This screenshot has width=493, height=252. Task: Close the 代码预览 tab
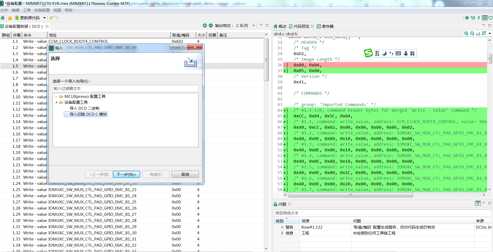312,26
